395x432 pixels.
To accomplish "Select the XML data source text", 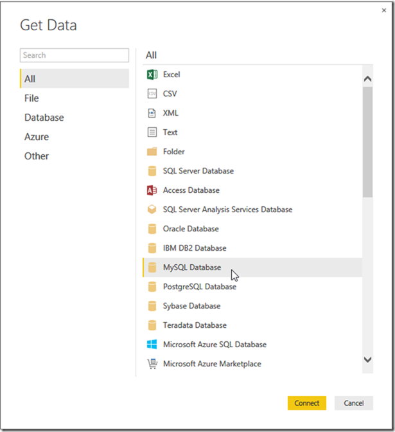I will pos(171,113).
